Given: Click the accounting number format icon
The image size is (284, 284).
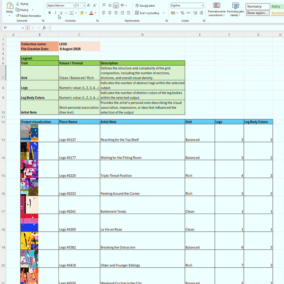Looking at the screenshot, I should [x=173, y=13].
